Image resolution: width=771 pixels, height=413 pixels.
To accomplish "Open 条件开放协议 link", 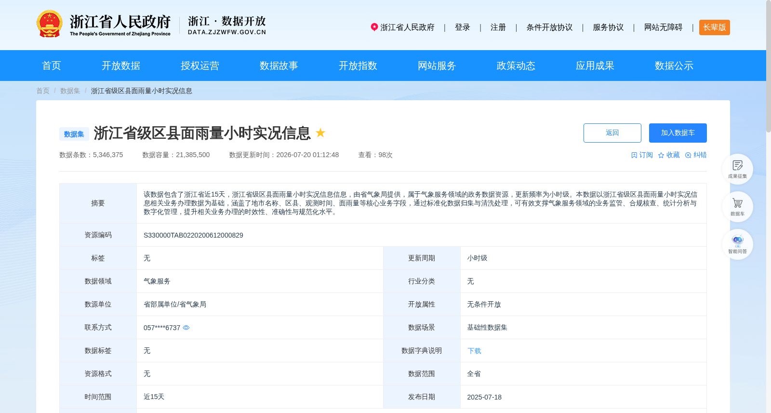I will pos(549,27).
